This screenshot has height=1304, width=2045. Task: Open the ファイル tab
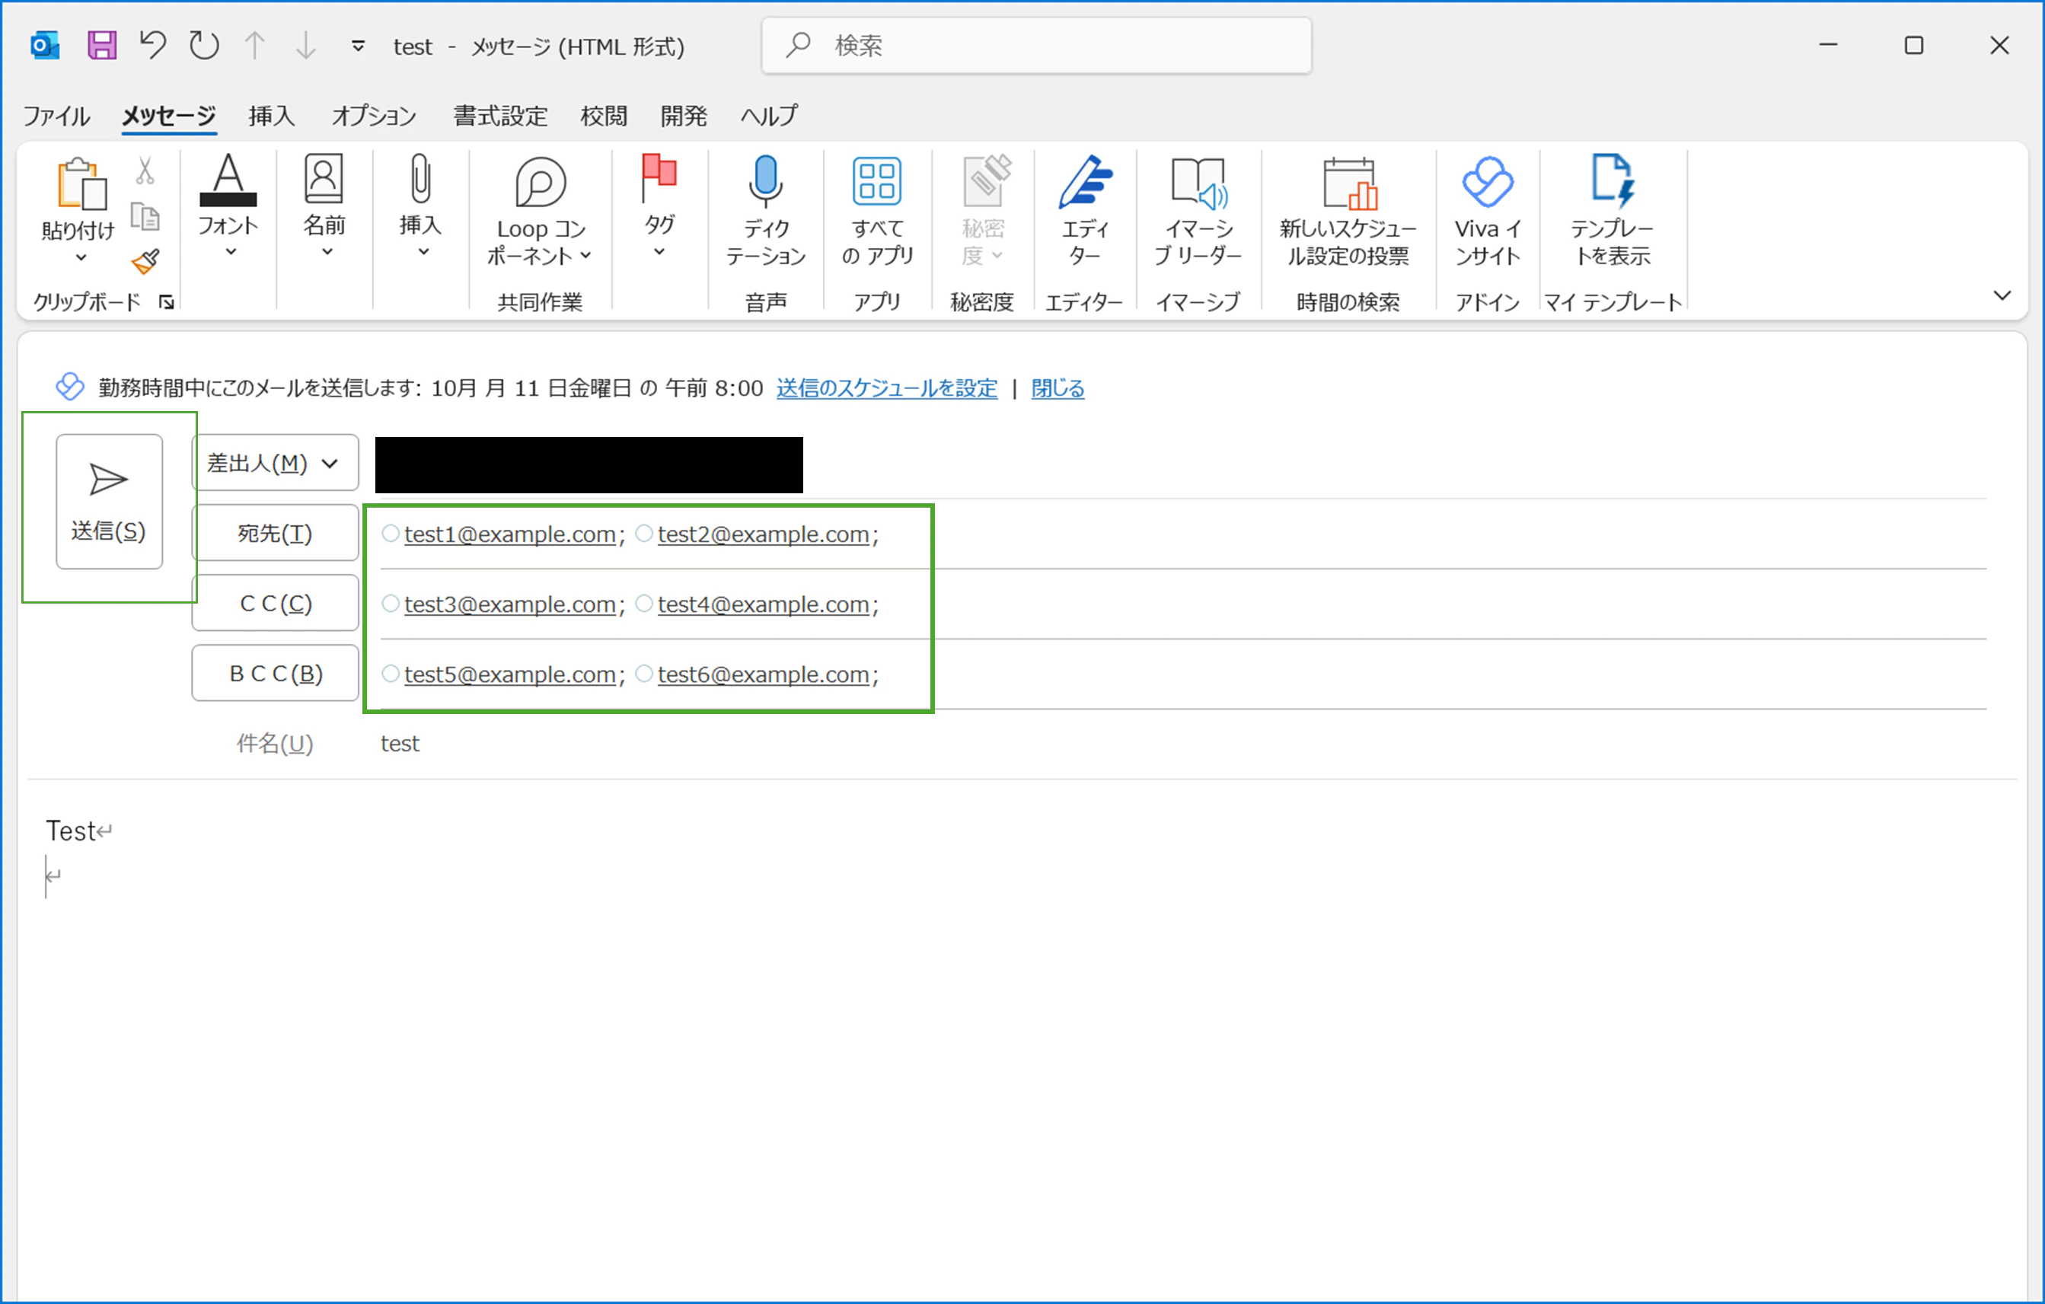[x=56, y=116]
